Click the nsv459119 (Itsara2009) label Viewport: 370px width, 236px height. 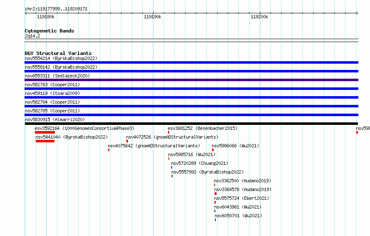point(52,93)
